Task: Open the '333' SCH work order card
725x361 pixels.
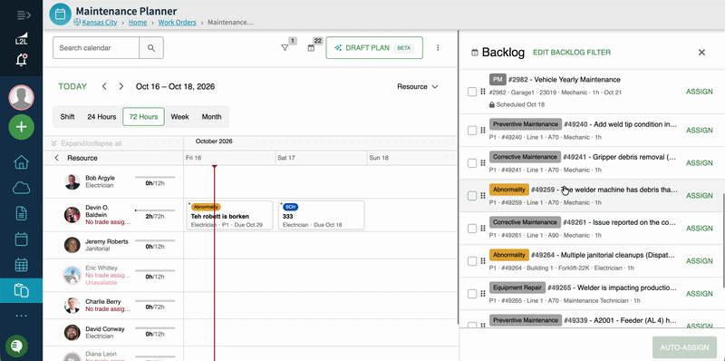Action: [x=322, y=215]
